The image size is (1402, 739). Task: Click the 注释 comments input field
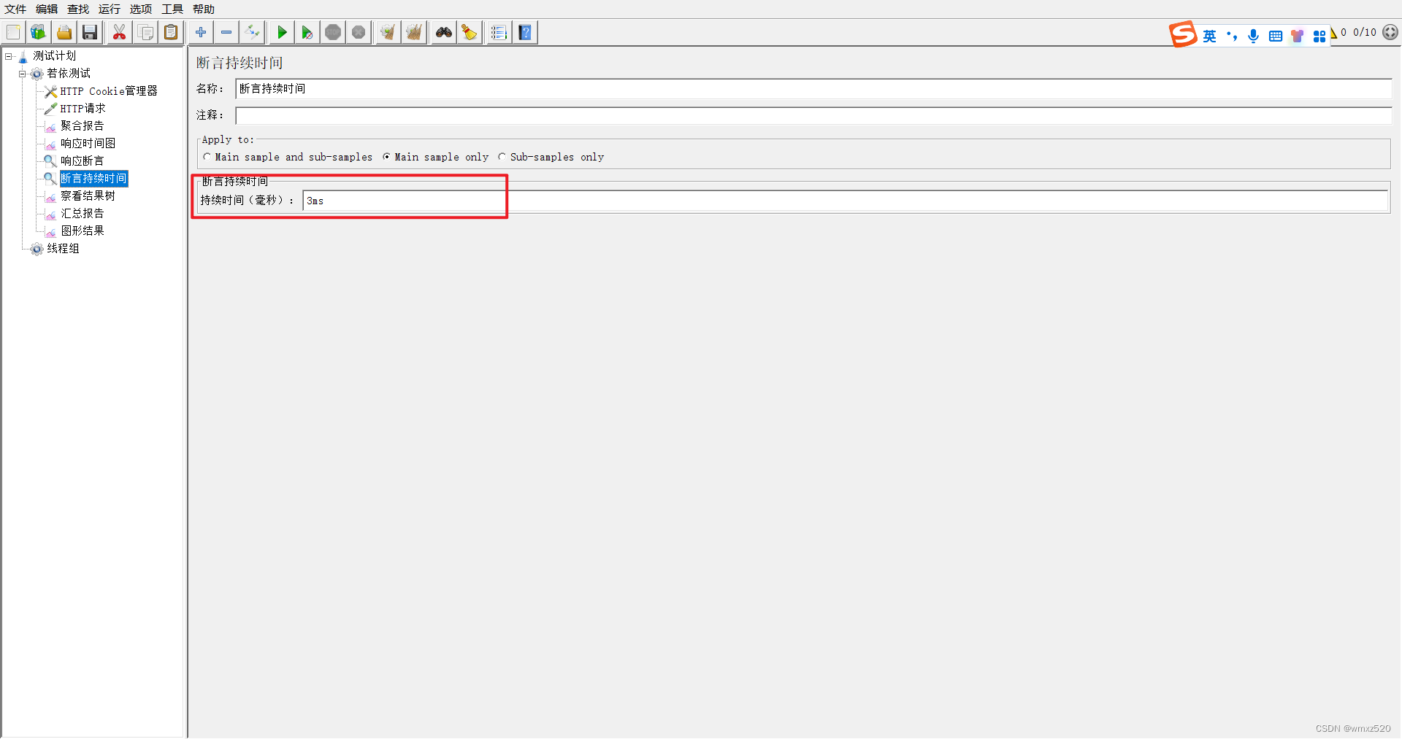813,115
